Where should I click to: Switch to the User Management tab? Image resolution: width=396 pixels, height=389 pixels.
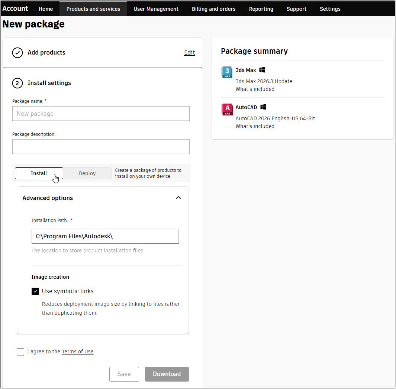tap(156, 9)
